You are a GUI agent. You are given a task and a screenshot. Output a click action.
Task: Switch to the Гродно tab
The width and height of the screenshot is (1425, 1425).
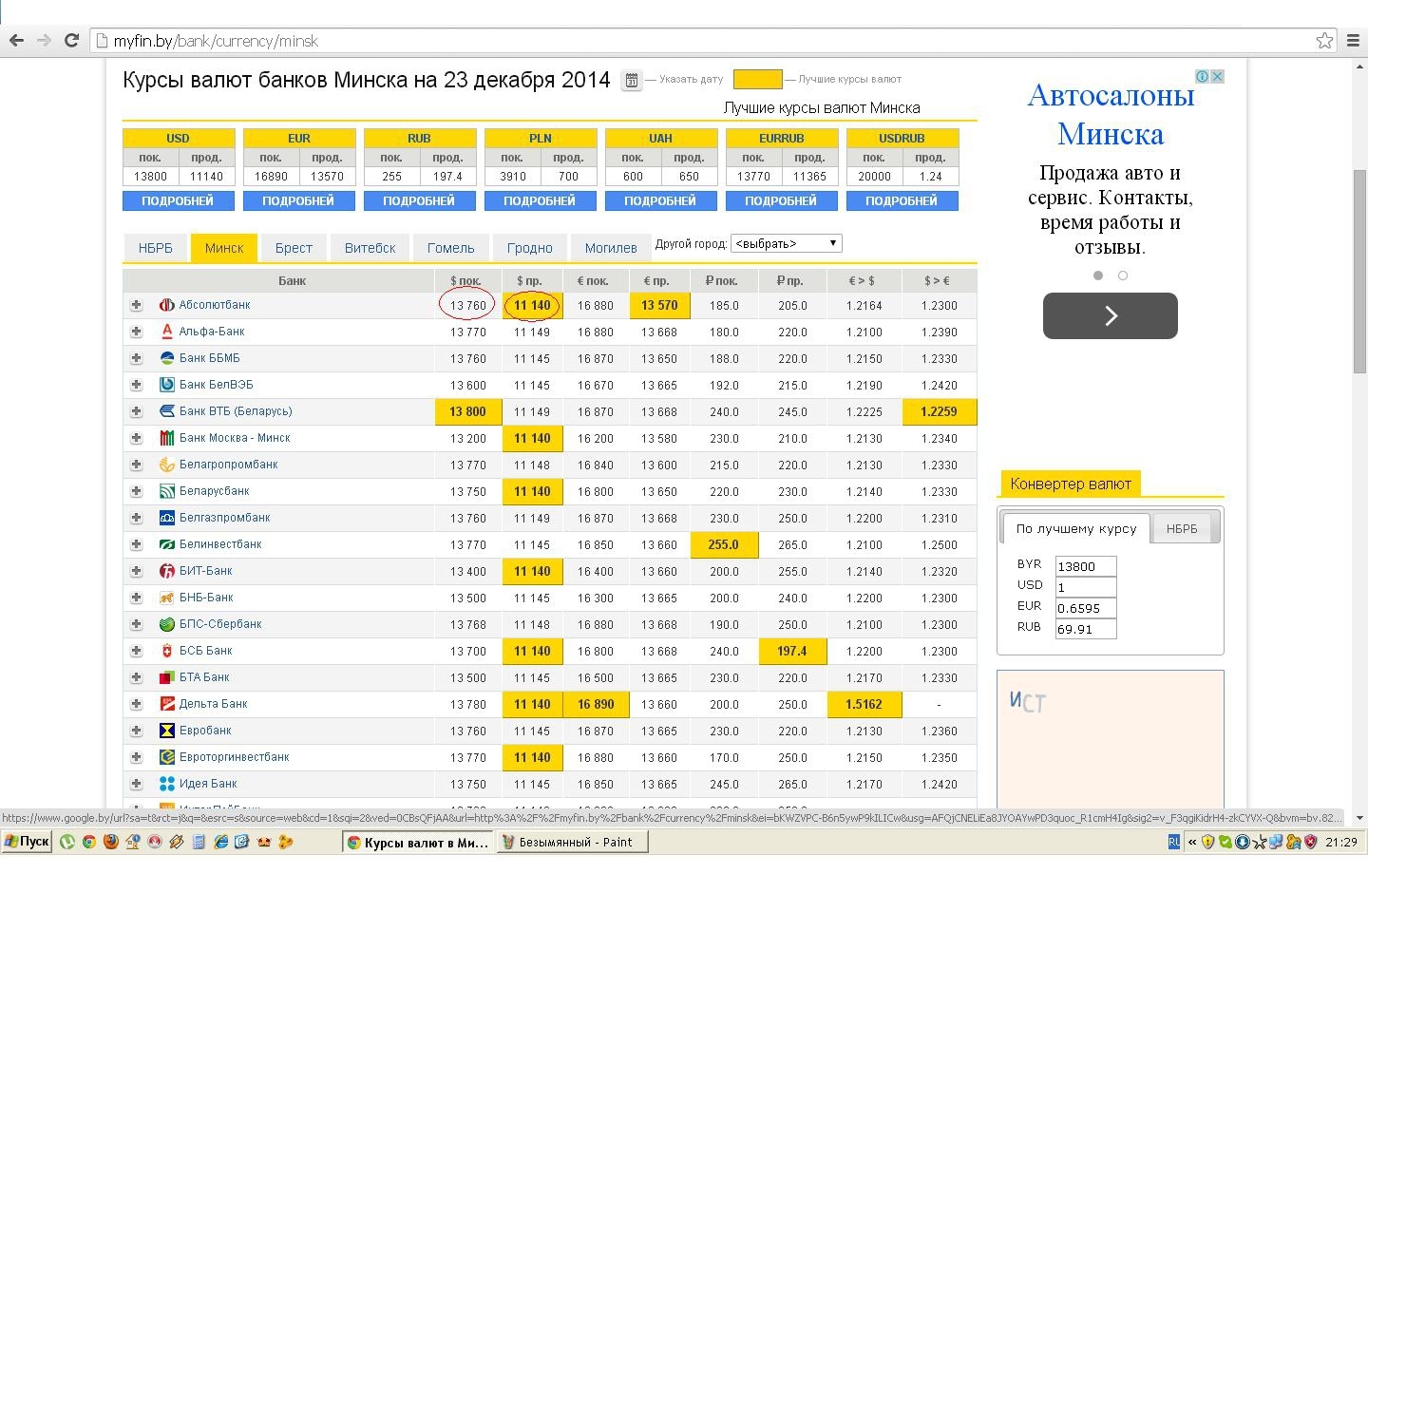pyautogui.click(x=529, y=248)
